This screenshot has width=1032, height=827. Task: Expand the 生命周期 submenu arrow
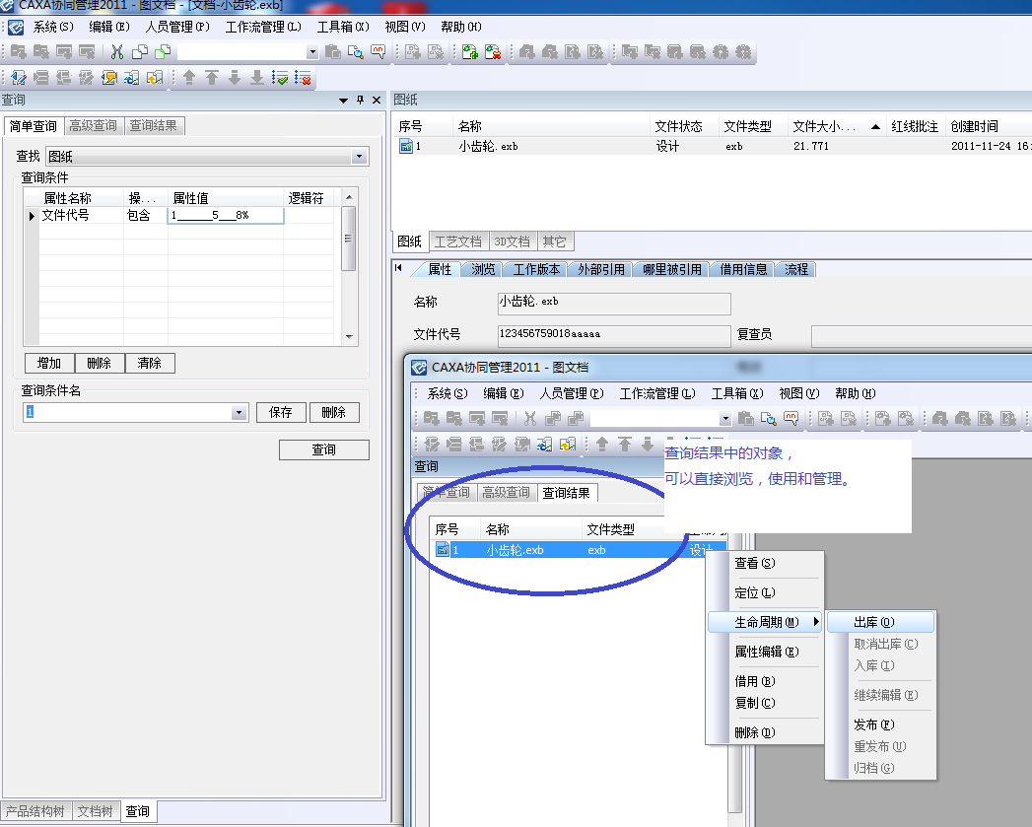tap(816, 622)
